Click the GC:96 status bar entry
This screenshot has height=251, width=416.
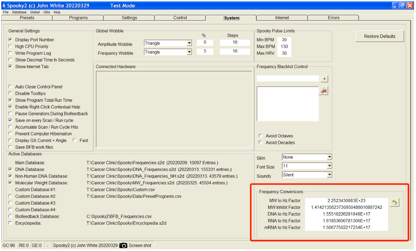click(x=9, y=246)
